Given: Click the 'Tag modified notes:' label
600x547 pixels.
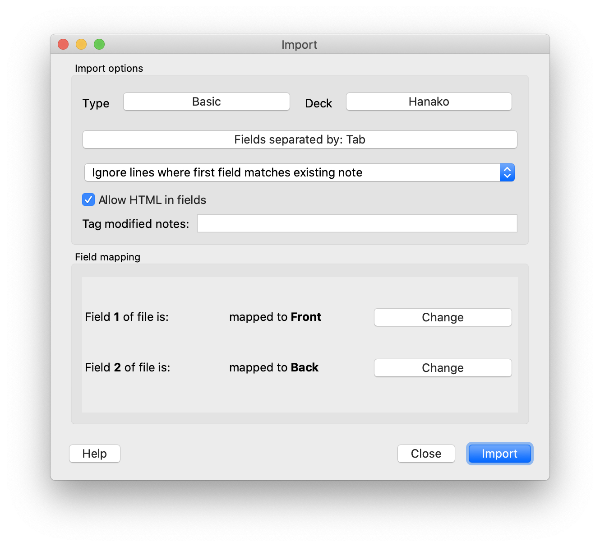Looking at the screenshot, I should click(x=136, y=224).
